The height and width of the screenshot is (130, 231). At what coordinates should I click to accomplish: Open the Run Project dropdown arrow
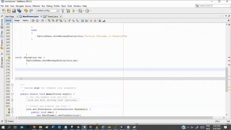coord(77,10)
